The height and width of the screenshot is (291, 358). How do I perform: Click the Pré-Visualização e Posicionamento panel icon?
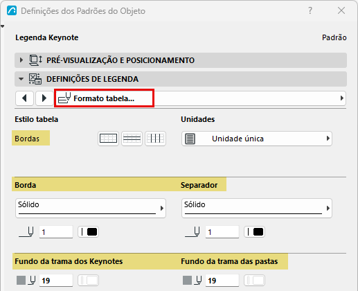coord(35,60)
